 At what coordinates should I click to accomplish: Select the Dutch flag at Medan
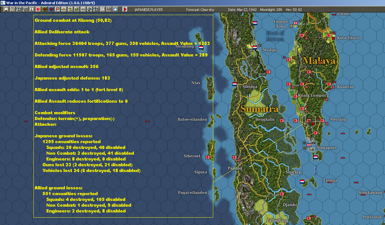tap(255, 47)
